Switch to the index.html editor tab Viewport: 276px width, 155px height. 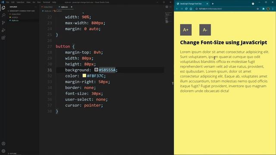47,7
